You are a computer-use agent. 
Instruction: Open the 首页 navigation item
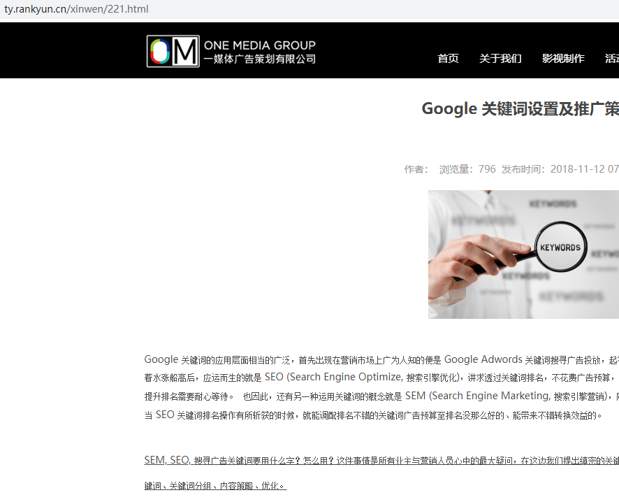click(448, 59)
